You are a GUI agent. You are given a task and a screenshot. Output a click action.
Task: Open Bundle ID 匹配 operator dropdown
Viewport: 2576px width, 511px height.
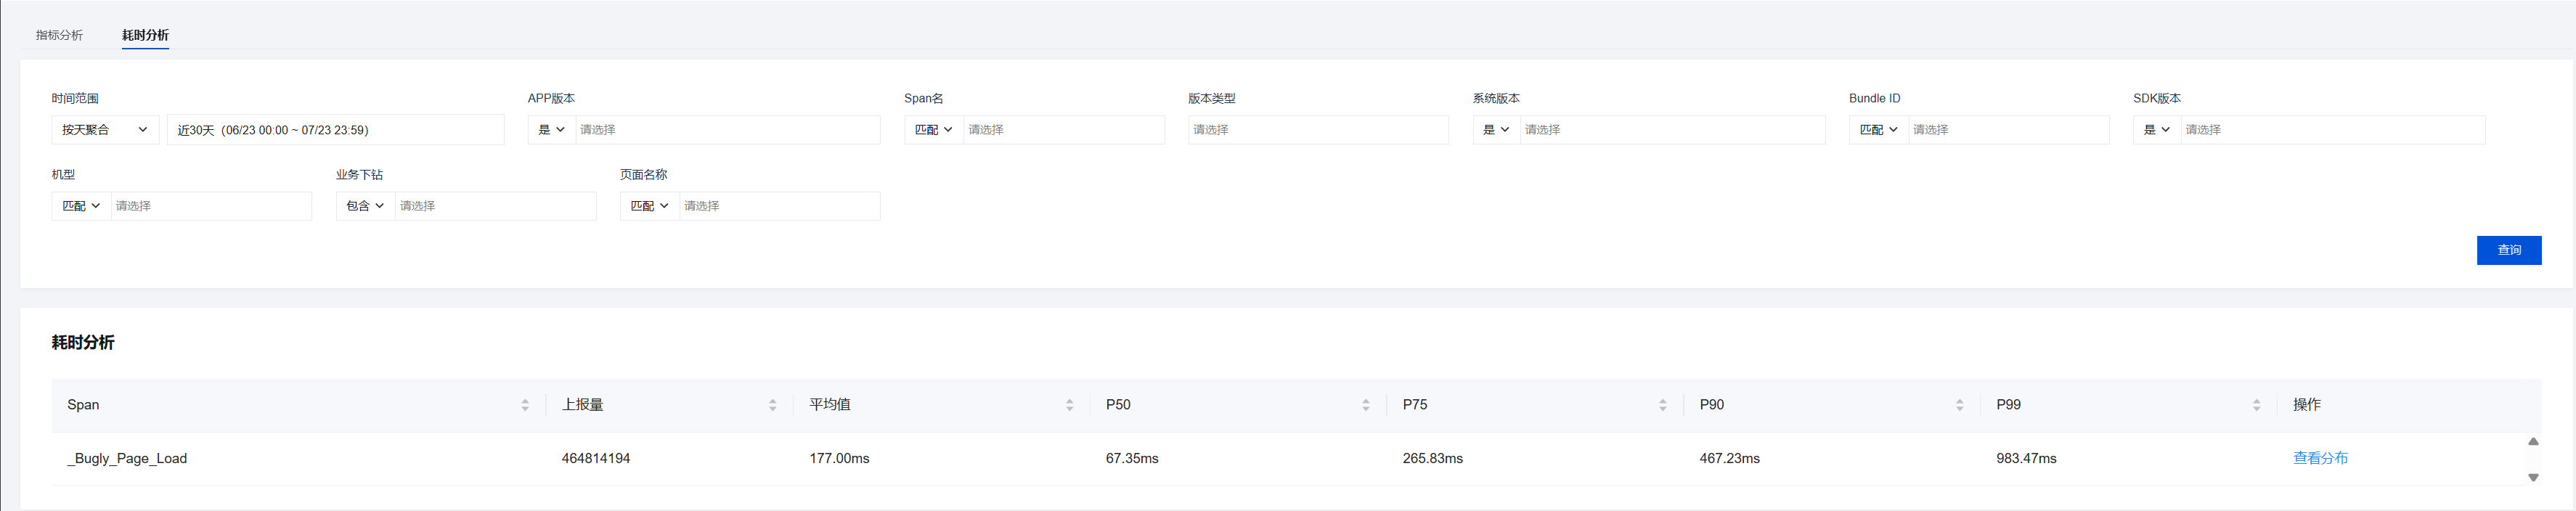click(1879, 130)
